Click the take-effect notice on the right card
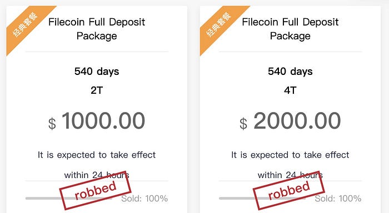The width and height of the screenshot is (389, 213). [290, 165]
